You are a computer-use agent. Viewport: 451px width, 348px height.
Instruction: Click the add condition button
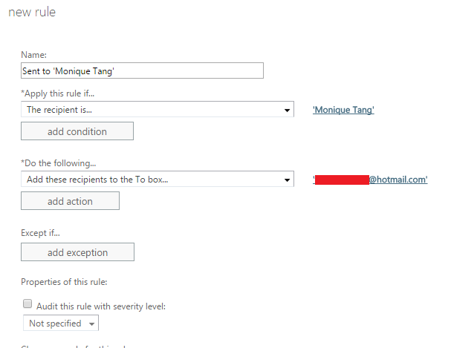click(x=77, y=131)
